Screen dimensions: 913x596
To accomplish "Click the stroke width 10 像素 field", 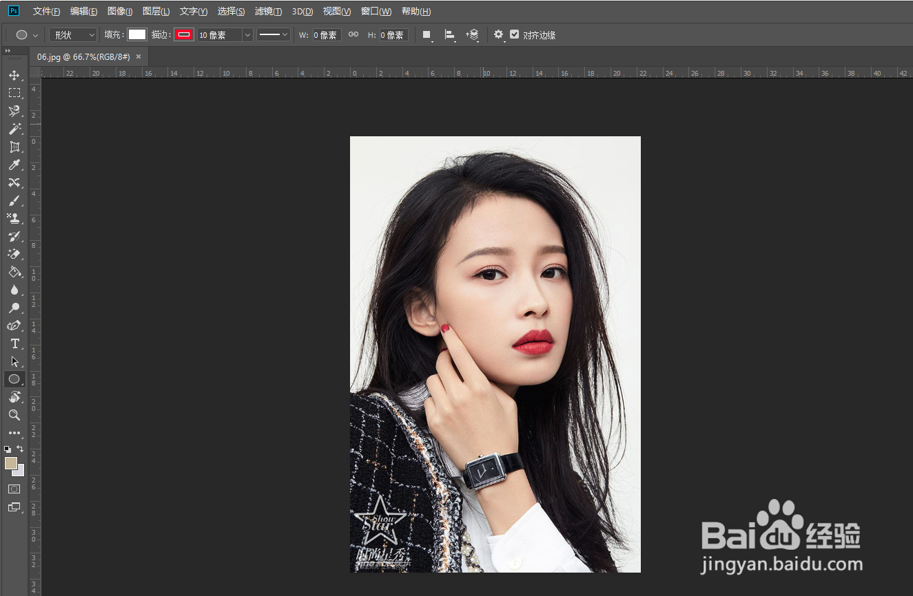I will coord(220,35).
